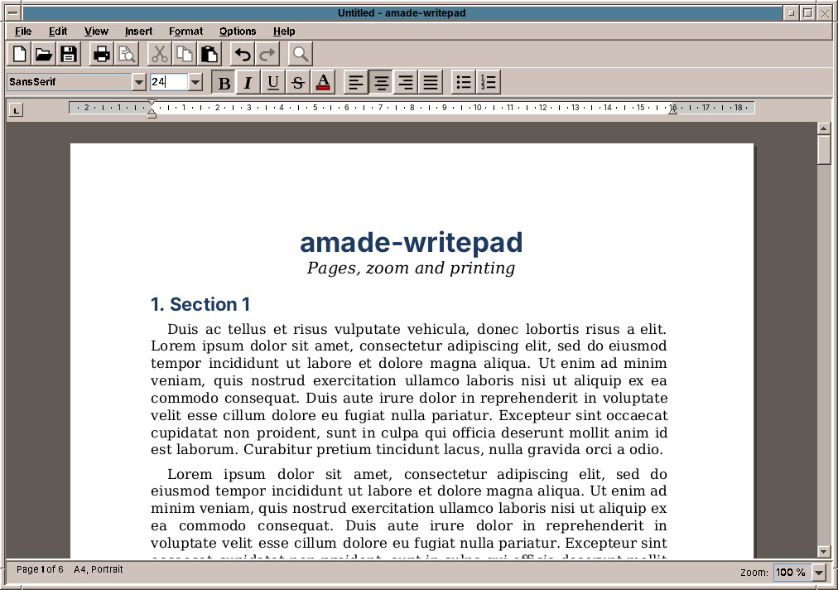This screenshot has width=838, height=590.
Task: Toggle bold formatting
Action: point(224,82)
